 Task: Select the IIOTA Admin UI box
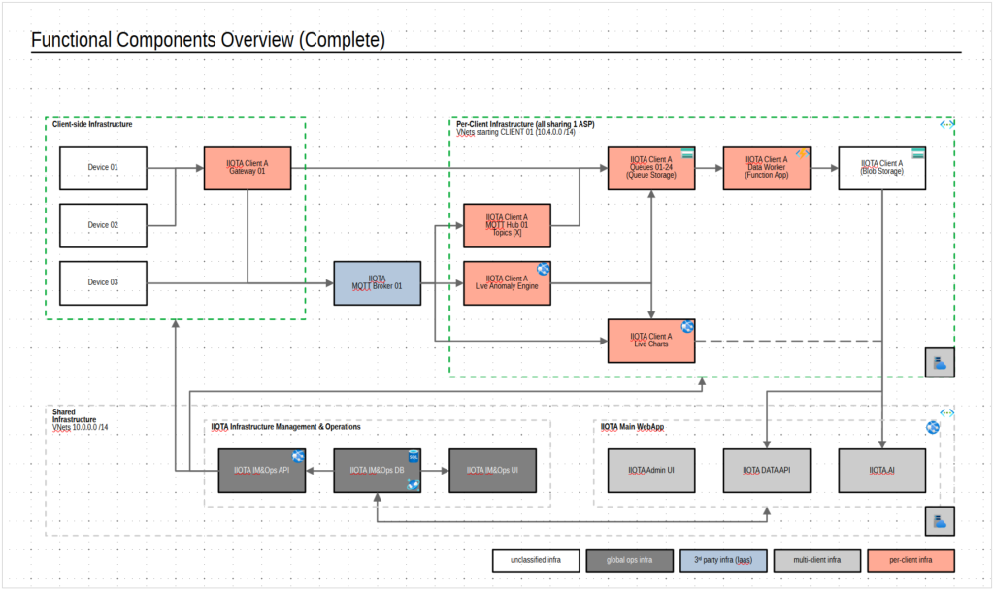pos(650,471)
